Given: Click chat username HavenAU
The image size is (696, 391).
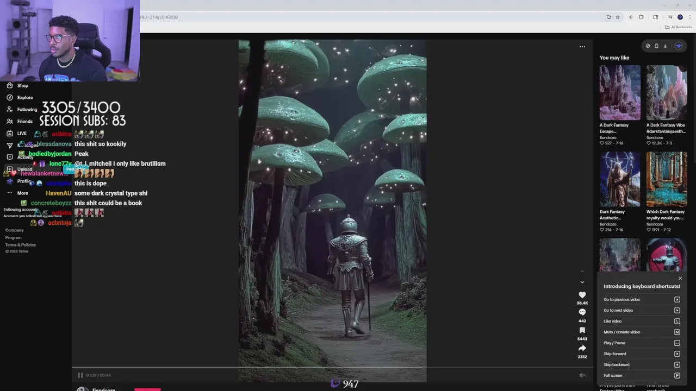Looking at the screenshot, I should [x=58, y=193].
